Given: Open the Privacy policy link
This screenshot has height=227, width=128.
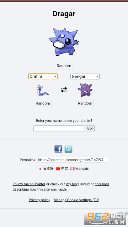Looking at the screenshot, I should 40,200.
